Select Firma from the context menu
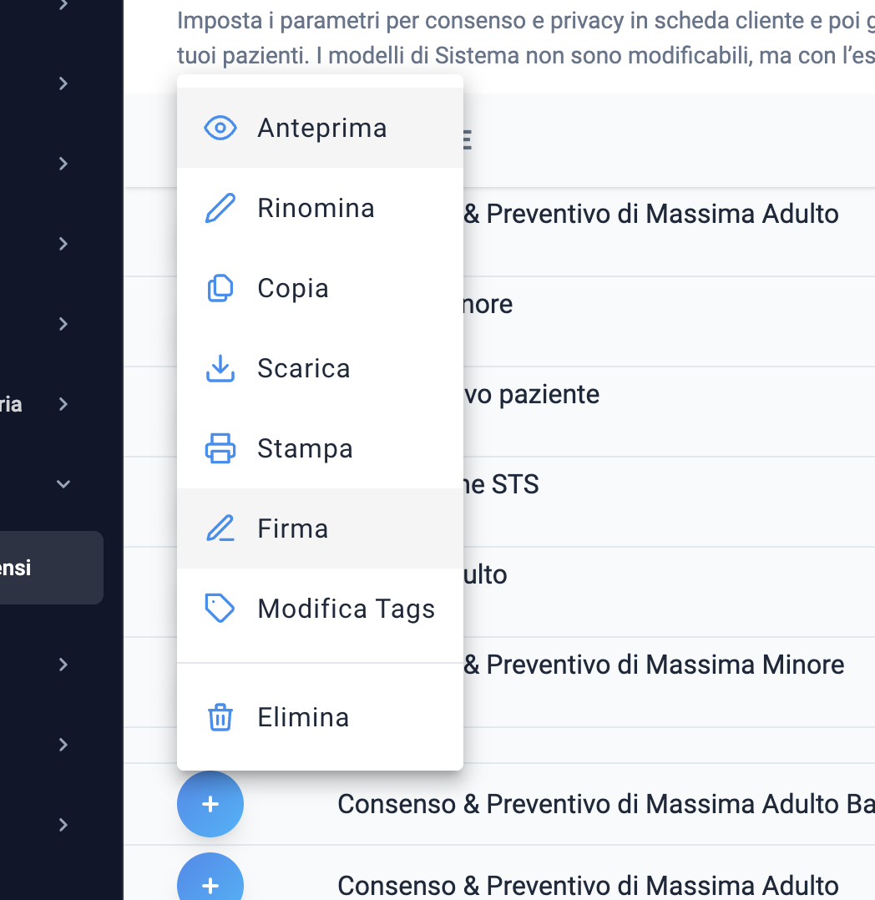Screen dimensions: 875x900 point(320,528)
